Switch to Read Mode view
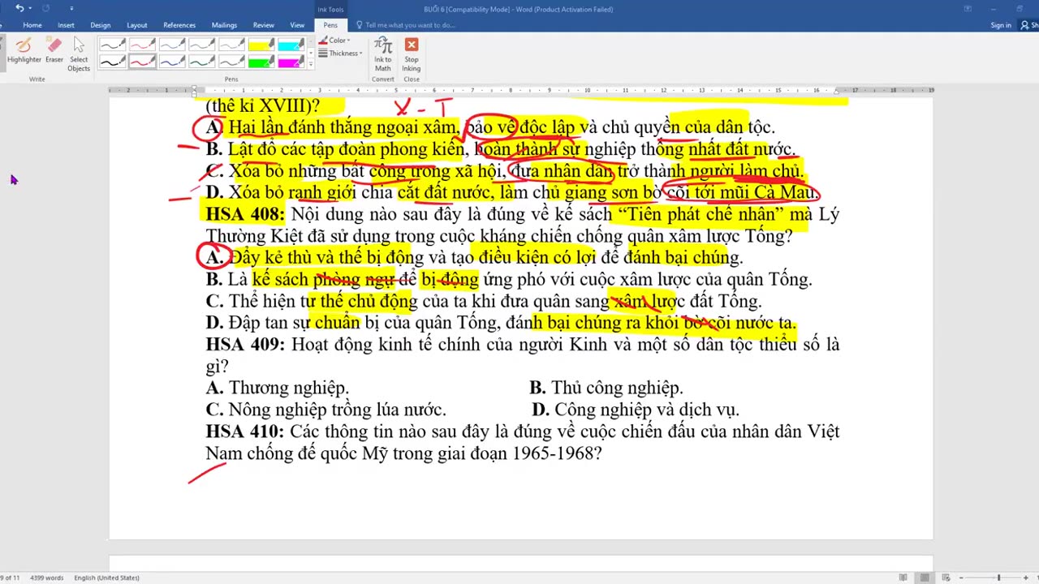The image size is (1039, 584). click(903, 578)
